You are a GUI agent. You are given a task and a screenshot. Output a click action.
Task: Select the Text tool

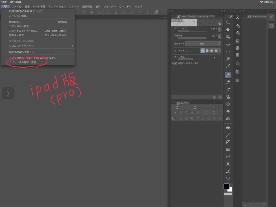228,164
